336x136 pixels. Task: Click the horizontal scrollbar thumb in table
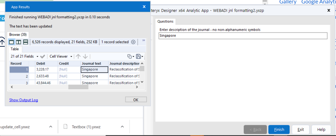[78, 87]
